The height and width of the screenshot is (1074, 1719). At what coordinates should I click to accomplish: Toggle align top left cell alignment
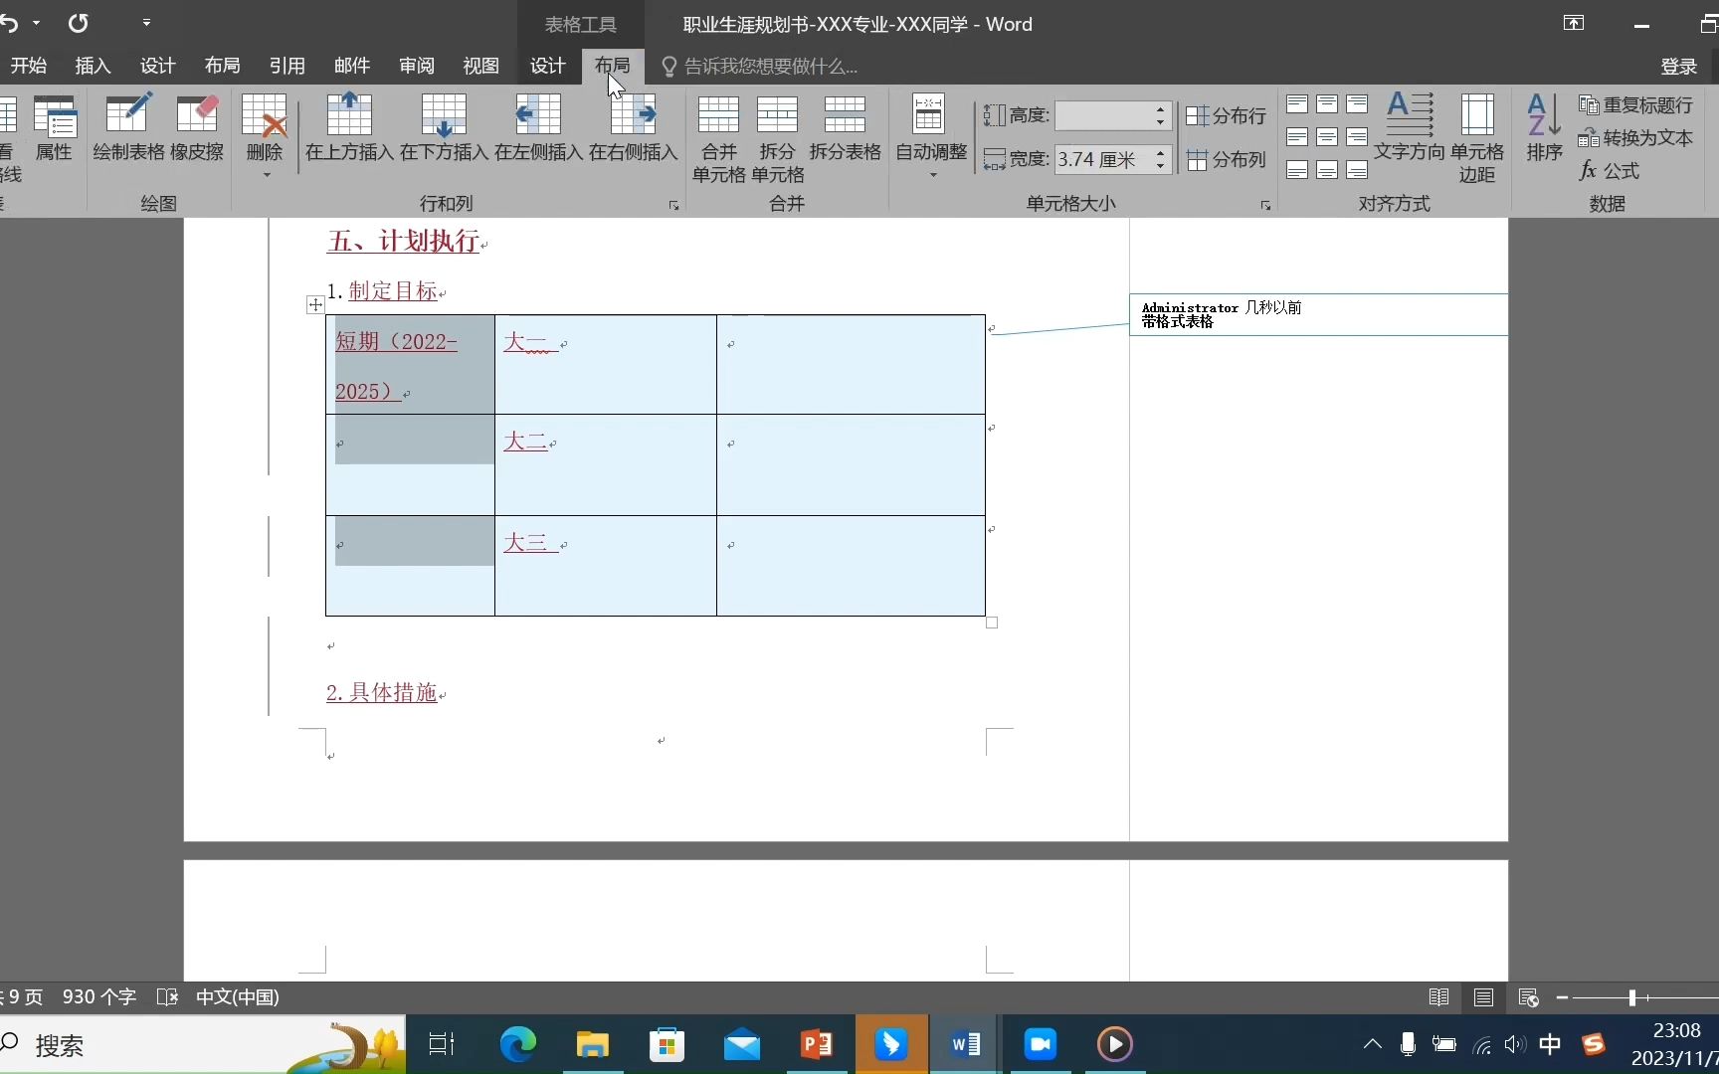click(1297, 104)
